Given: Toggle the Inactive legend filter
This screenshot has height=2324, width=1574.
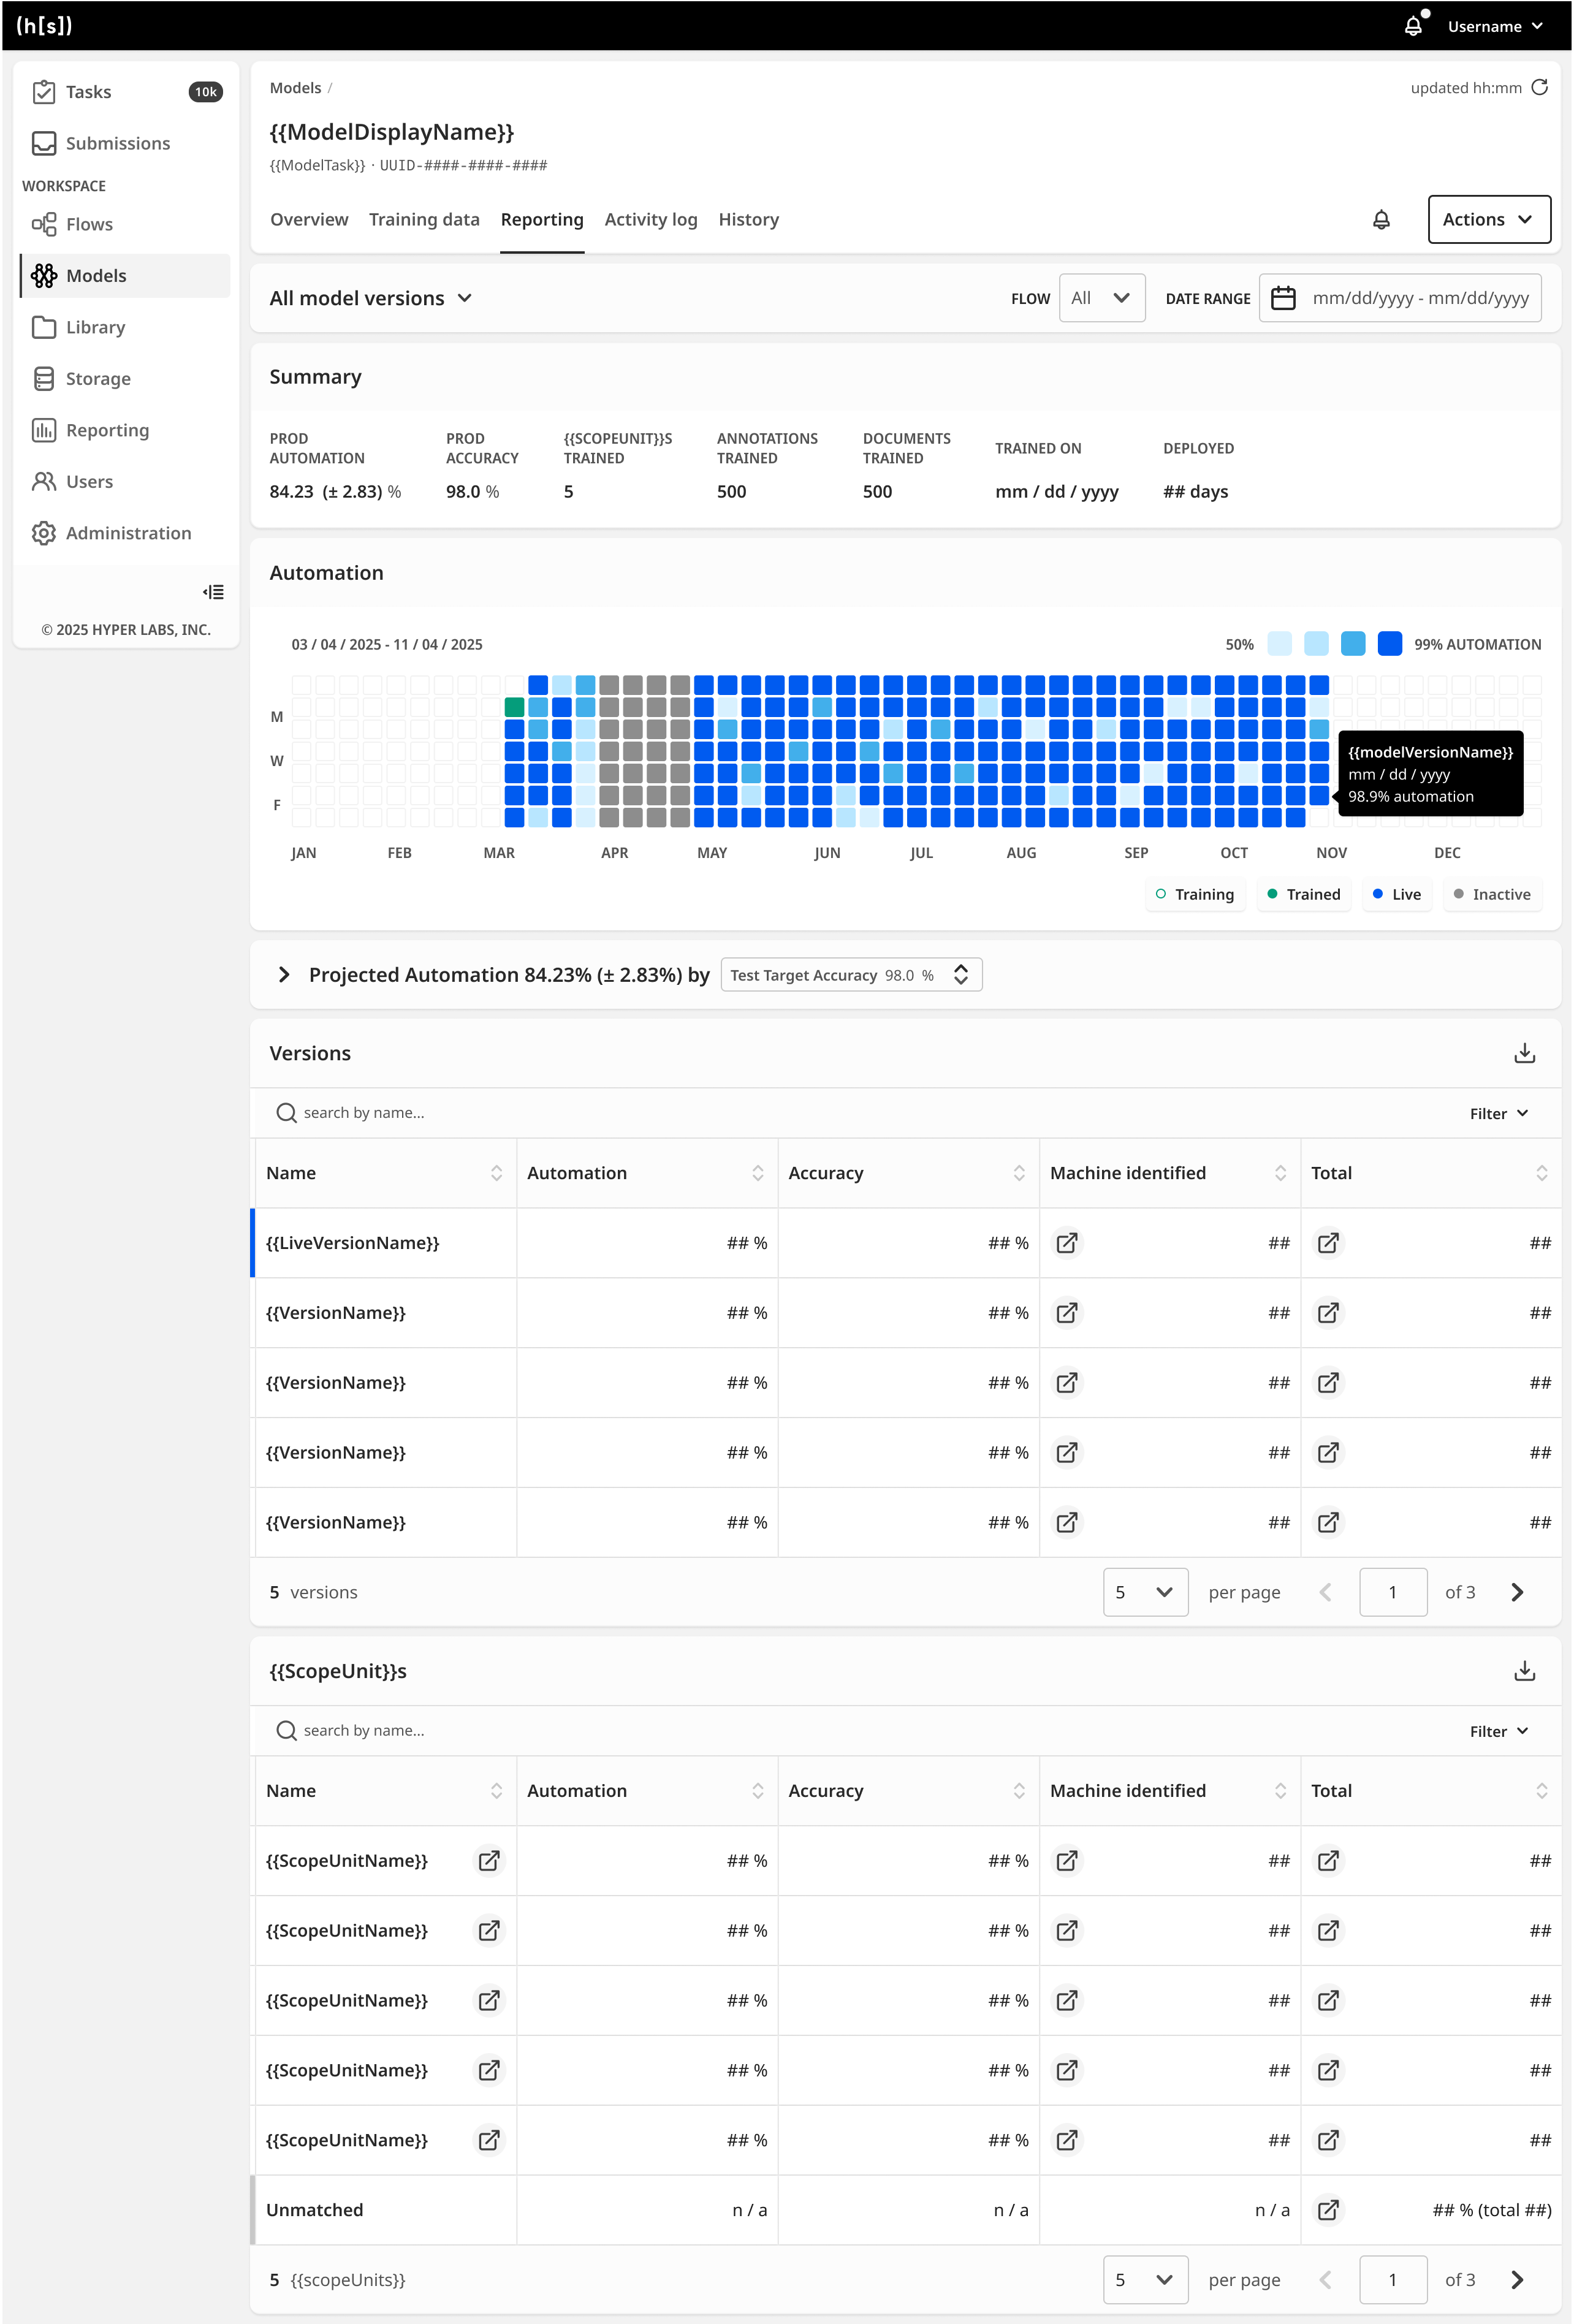Looking at the screenshot, I should pyautogui.click(x=1492, y=894).
